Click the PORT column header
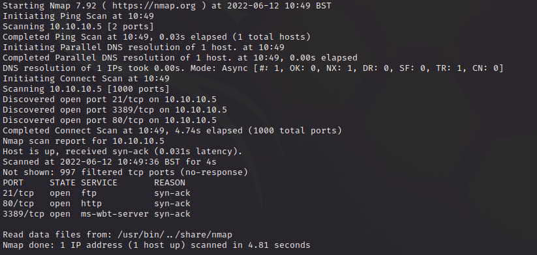This screenshot has height=255, width=537. coord(13,183)
